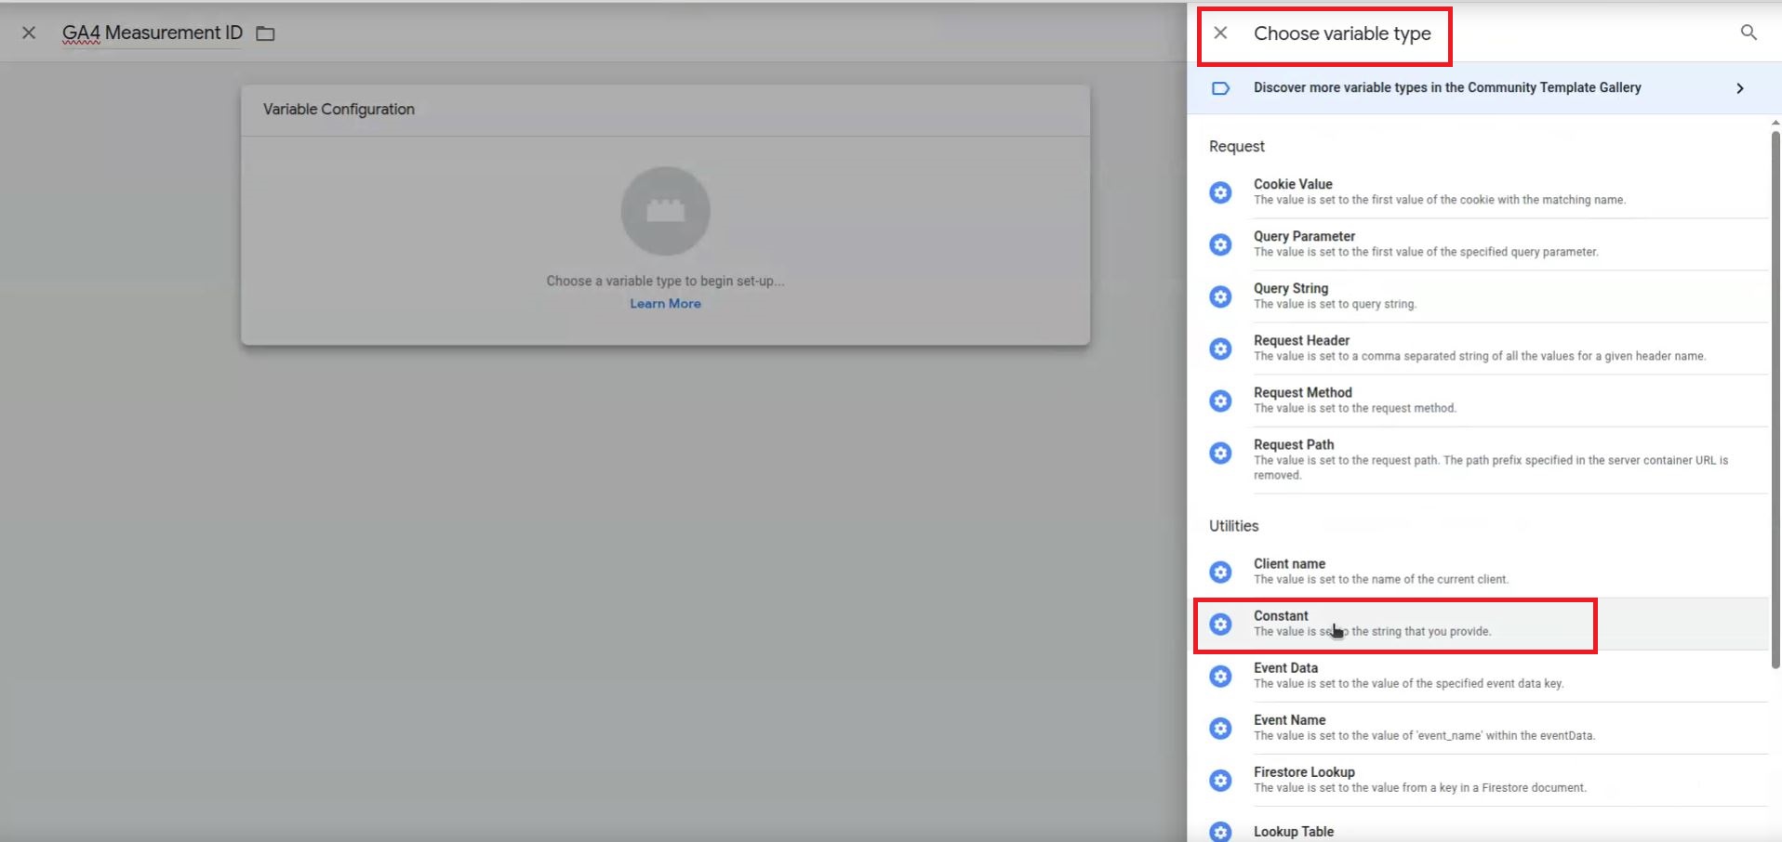Pick the Query String variable type
This screenshot has width=1782, height=842.
point(1487,296)
